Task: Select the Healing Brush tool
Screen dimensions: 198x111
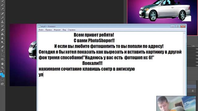Action: click(2, 14)
